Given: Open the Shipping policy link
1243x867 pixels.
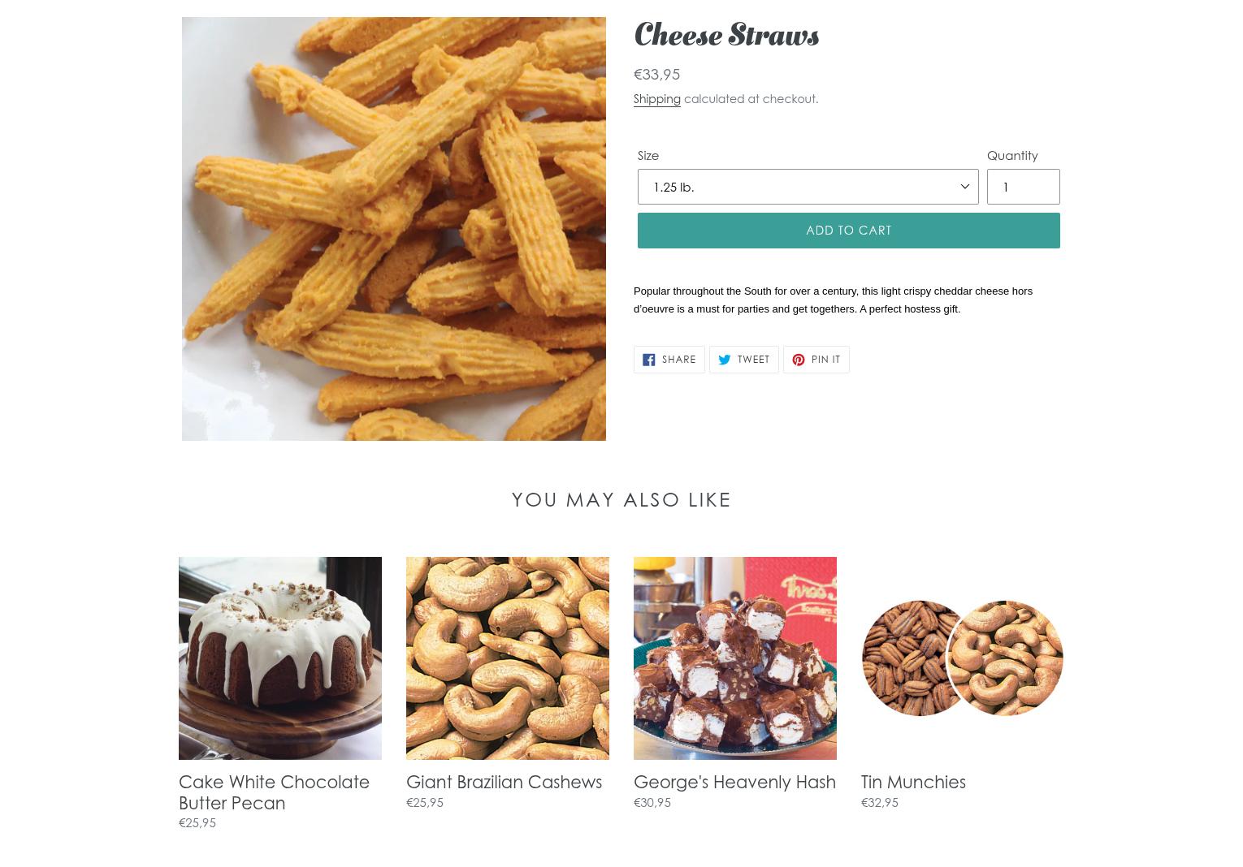Looking at the screenshot, I should 656,98.
